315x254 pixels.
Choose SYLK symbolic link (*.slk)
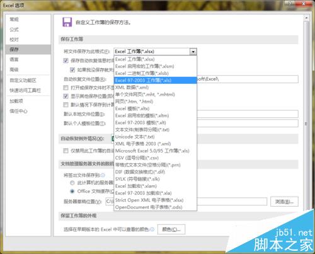[156, 179]
